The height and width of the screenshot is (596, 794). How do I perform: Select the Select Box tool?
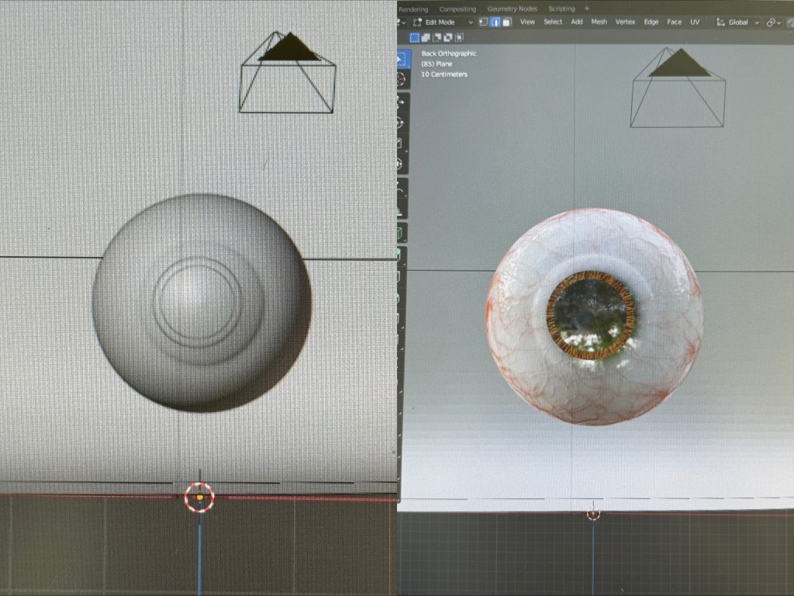[x=402, y=58]
